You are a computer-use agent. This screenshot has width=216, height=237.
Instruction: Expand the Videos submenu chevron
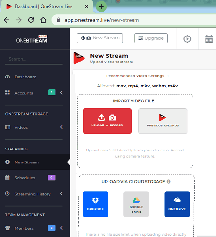click(x=61, y=127)
